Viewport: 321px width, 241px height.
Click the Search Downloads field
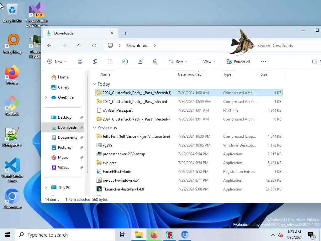(x=287, y=46)
